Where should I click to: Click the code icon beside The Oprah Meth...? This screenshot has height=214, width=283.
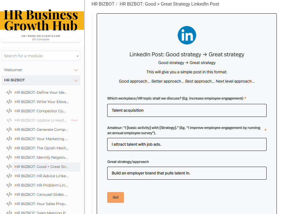point(9,148)
